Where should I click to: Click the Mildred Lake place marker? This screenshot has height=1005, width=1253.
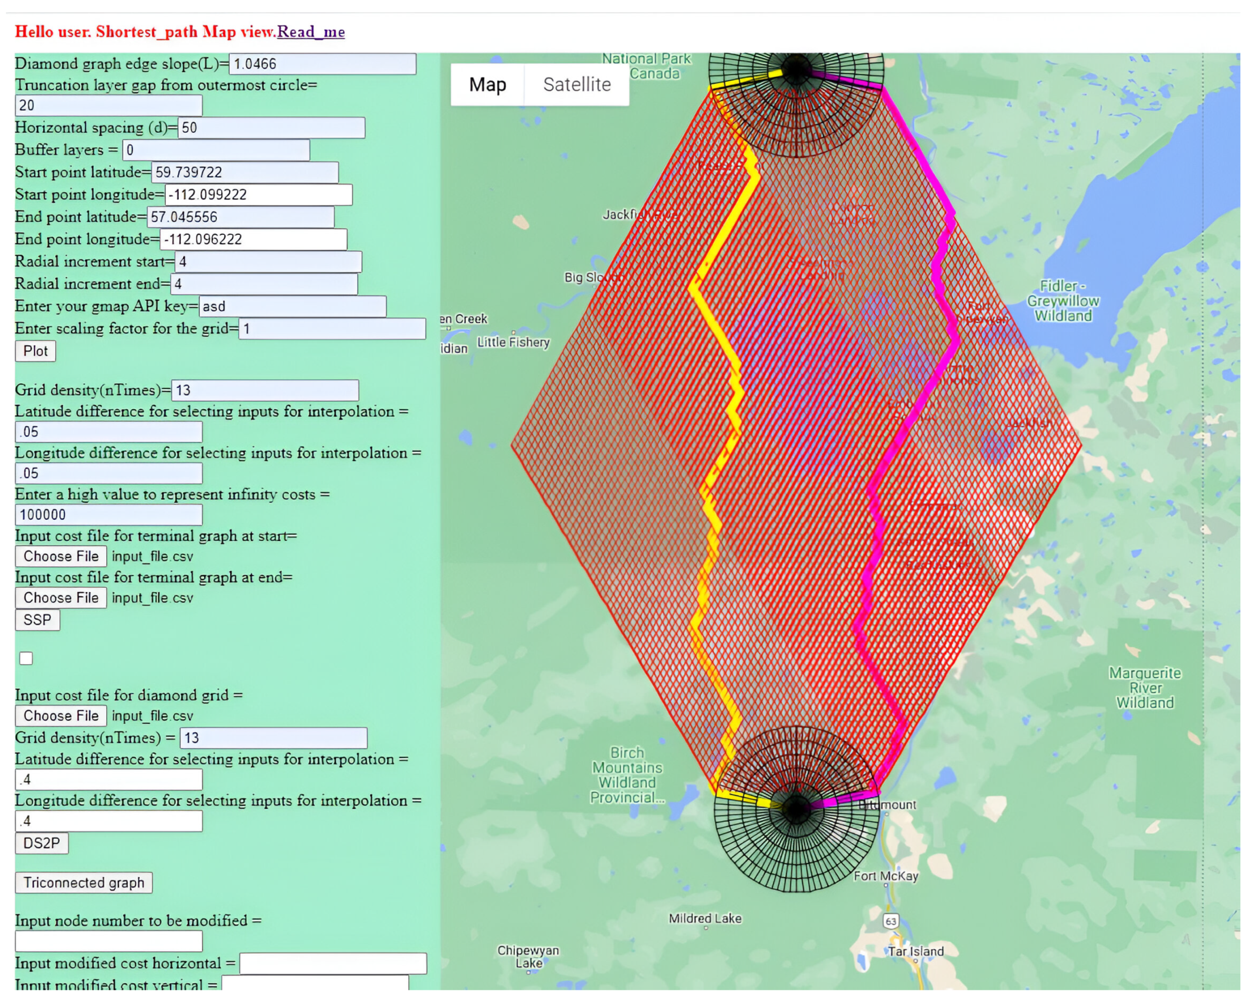click(x=706, y=928)
